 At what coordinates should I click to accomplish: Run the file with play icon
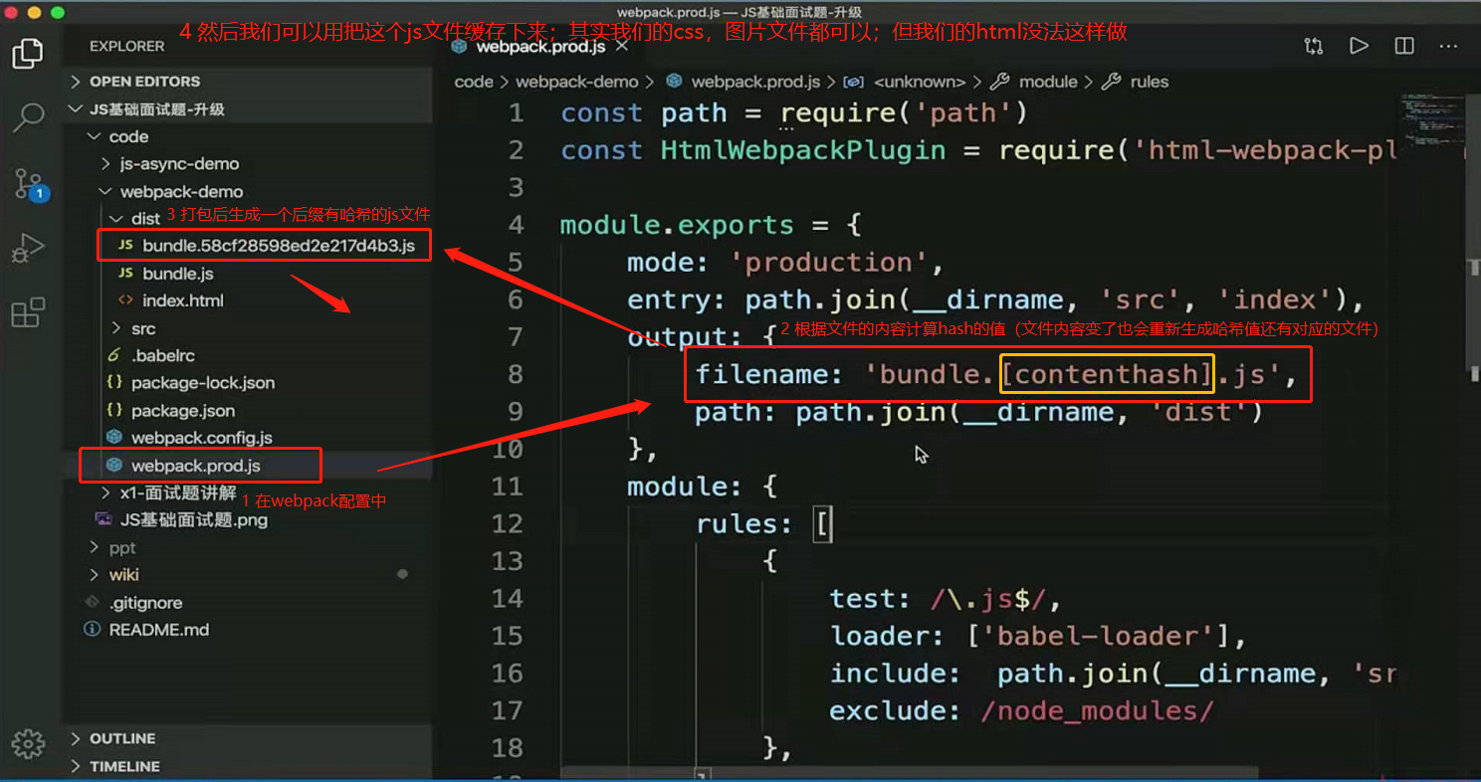click(x=1359, y=46)
